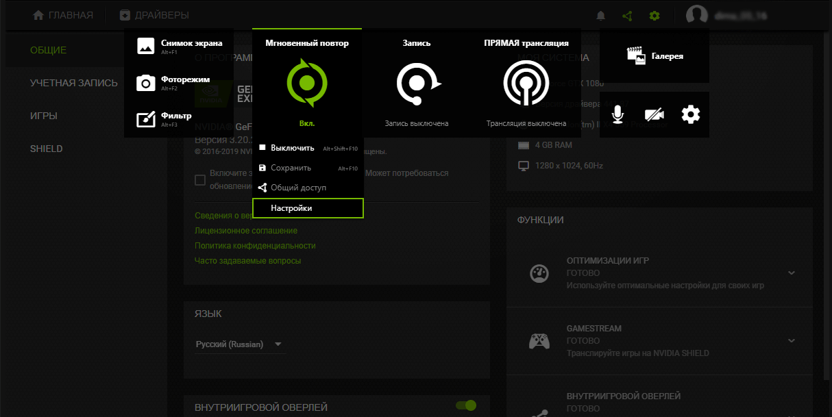Select Настройки in Instant Replay menu
This screenshot has height=417, width=832.
tap(308, 208)
